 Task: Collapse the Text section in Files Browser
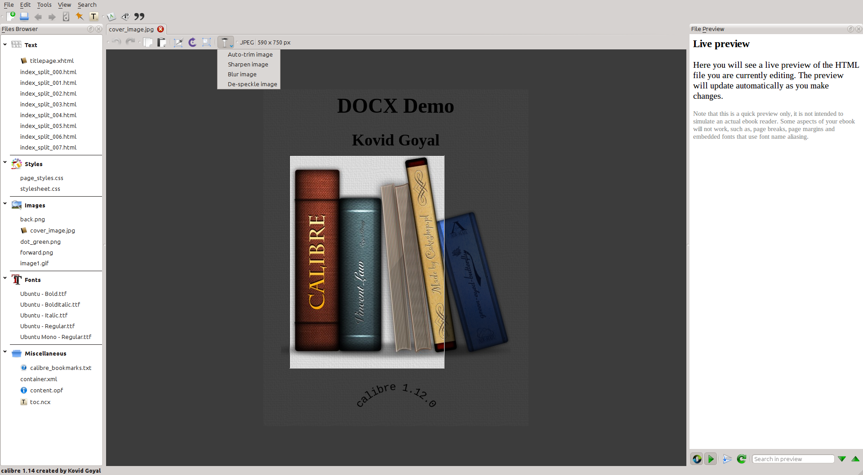coord(5,44)
